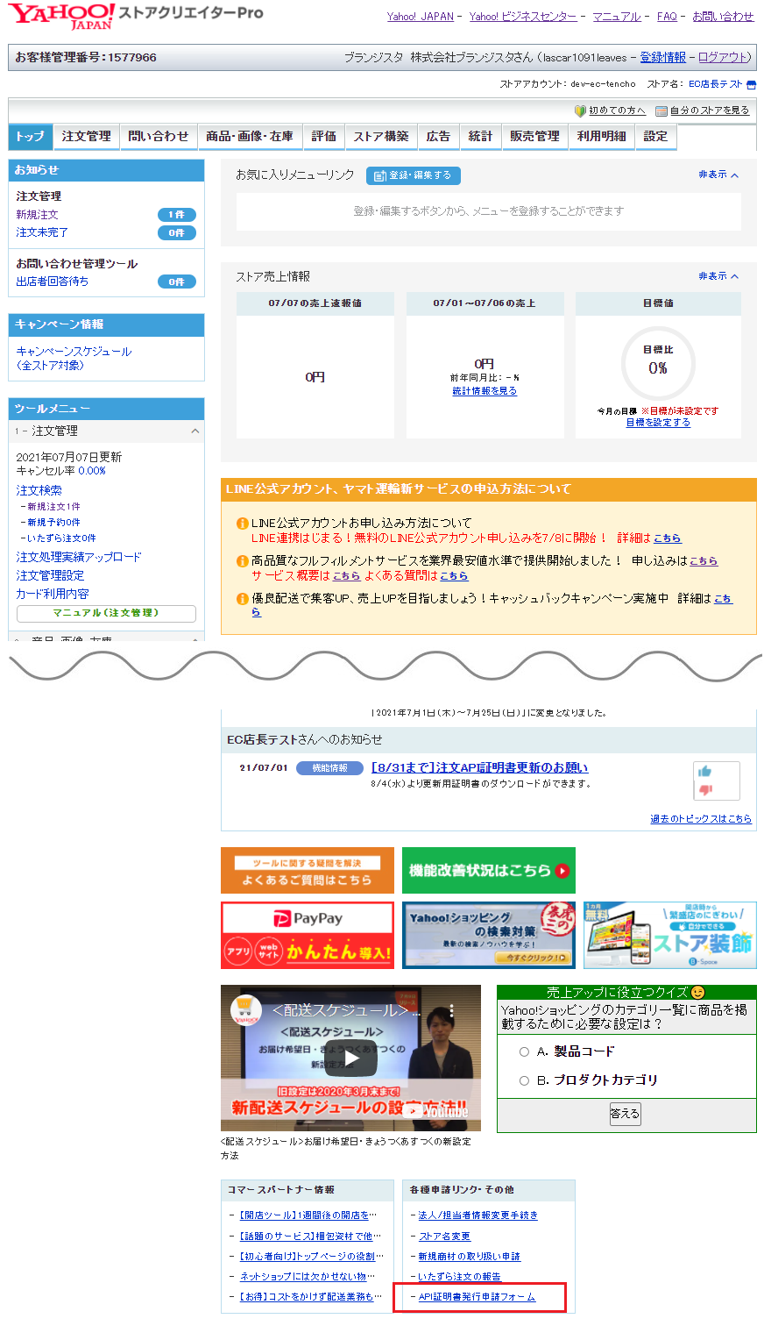Open the ストア名変更 link

[444, 1237]
